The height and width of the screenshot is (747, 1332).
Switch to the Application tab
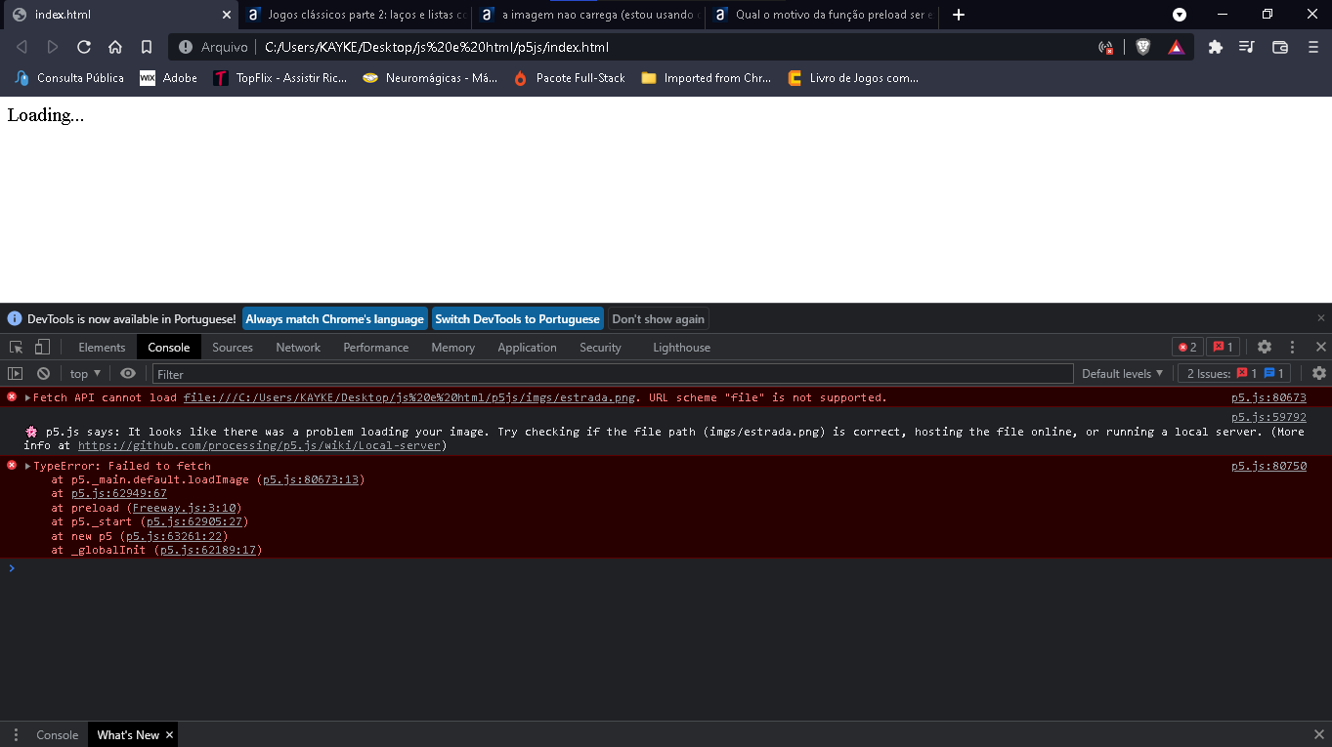click(527, 348)
